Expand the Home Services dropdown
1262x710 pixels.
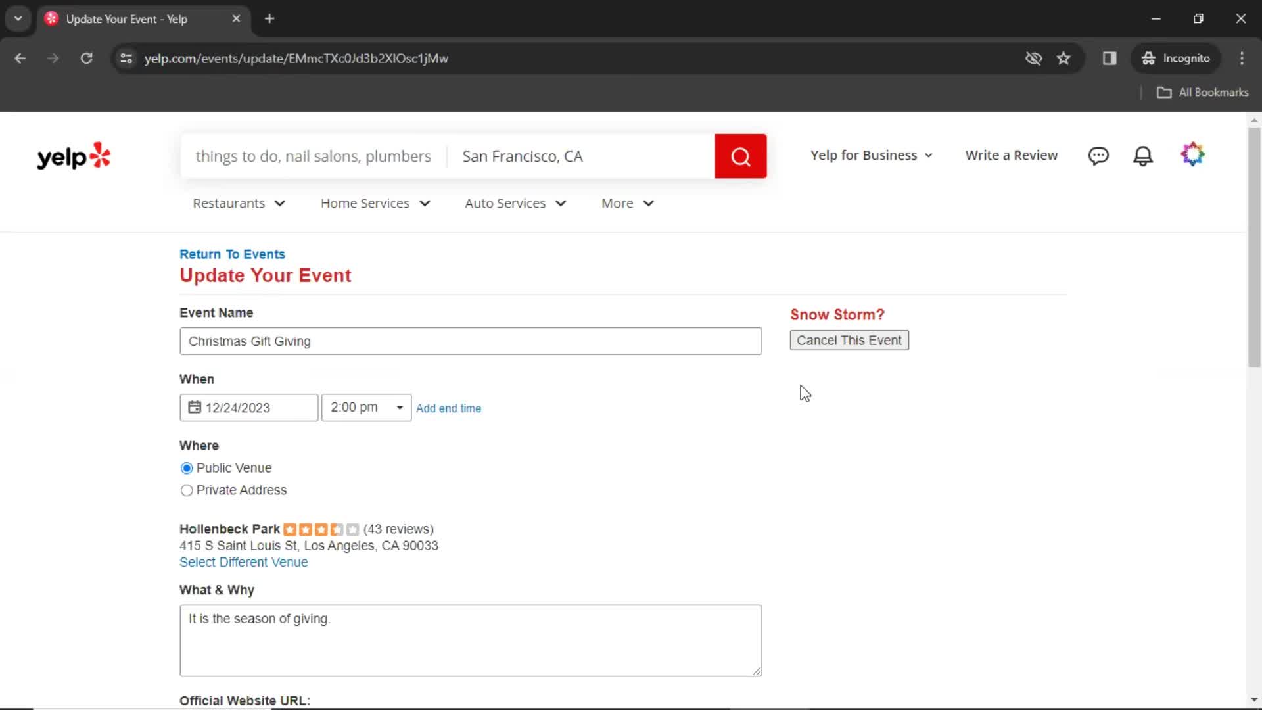375,203
